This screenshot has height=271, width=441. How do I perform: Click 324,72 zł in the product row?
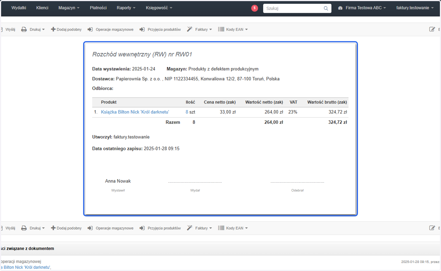pyautogui.click(x=338, y=112)
